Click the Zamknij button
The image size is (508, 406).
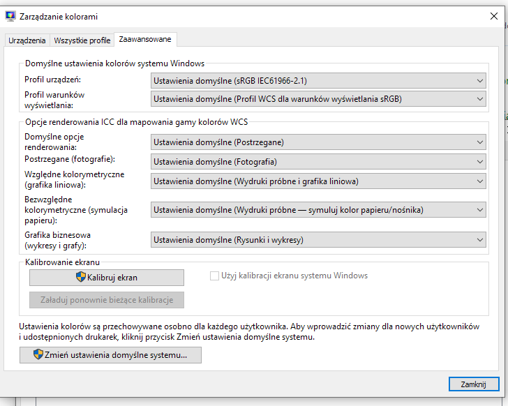click(x=474, y=384)
